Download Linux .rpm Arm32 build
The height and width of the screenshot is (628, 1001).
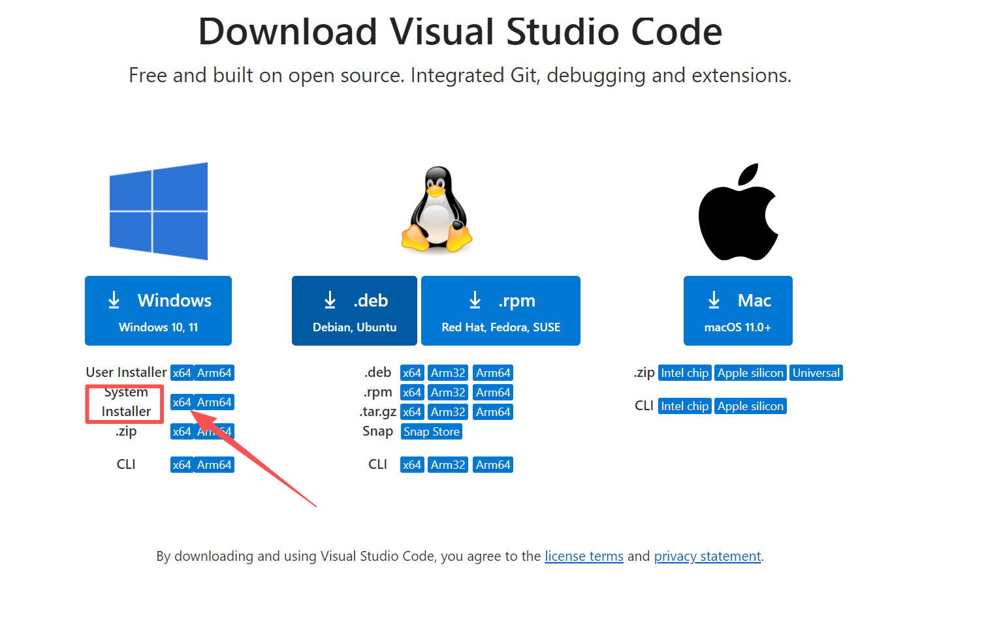pos(448,393)
